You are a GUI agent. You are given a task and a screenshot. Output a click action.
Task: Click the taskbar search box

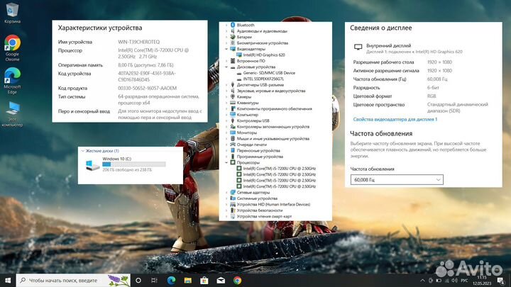(x=73, y=280)
